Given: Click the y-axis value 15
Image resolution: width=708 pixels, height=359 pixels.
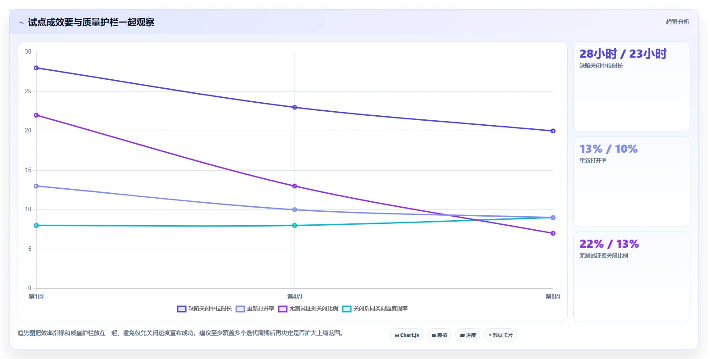Looking at the screenshot, I should click(x=28, y=170).
